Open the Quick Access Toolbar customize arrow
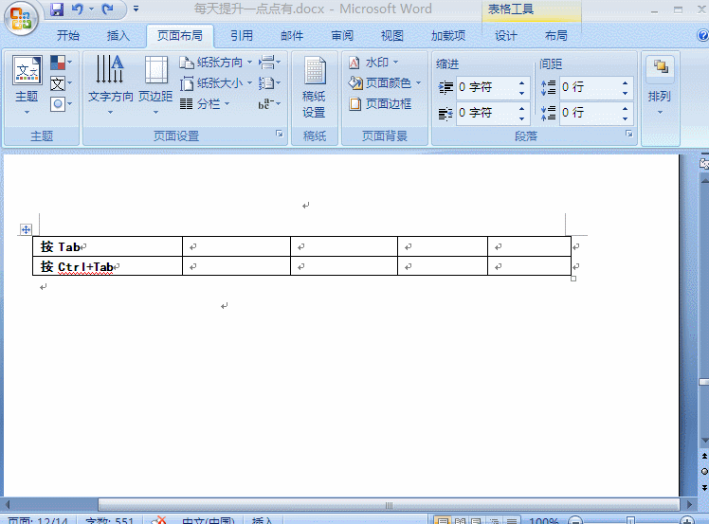Viewport: 709px width, 524px height. pos(136,9)
